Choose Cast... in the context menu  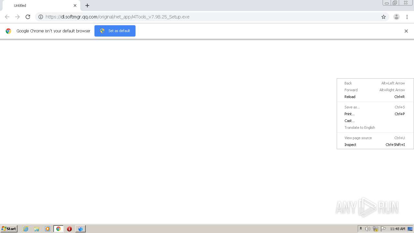[375, 121]
